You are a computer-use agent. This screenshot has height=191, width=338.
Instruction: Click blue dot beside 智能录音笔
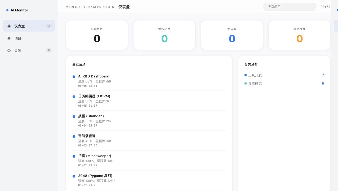(74, 136)
